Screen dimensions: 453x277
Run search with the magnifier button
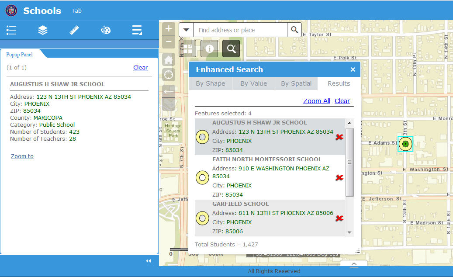click(x=294, y=30)
